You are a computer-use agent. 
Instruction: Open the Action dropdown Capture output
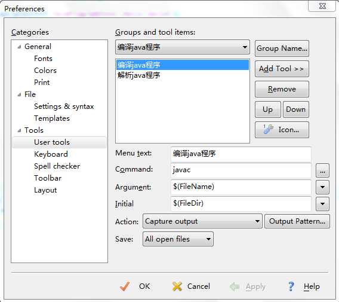pyautogui.click(x=202, y=221)
